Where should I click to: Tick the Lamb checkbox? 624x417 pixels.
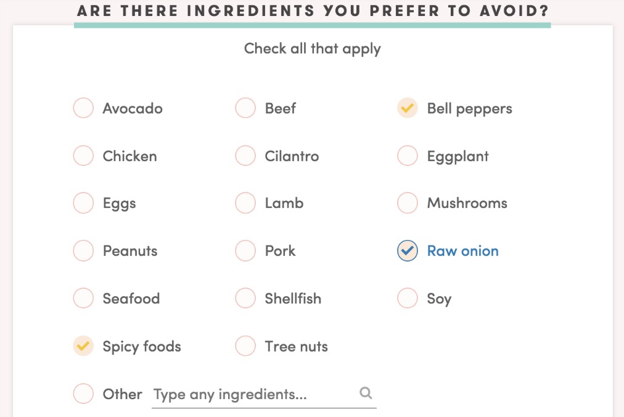coord(245,203)
